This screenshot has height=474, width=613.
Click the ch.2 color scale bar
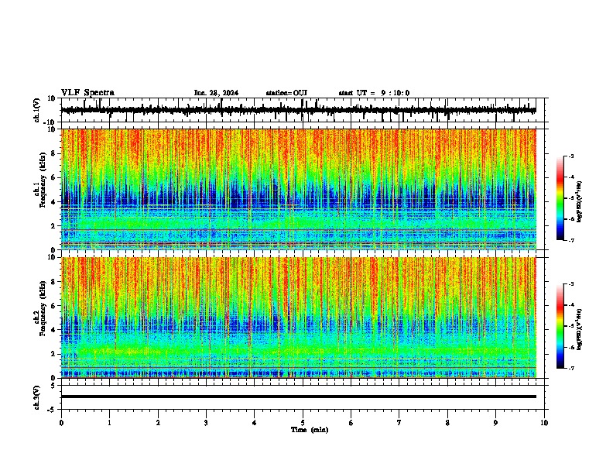click(x=560, y=326)
